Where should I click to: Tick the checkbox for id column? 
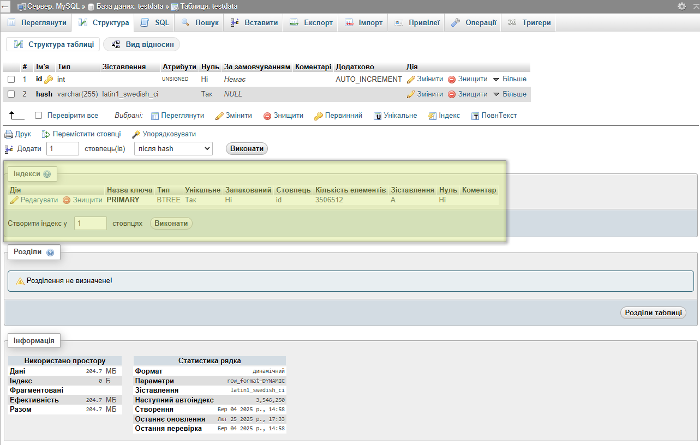coord(11,80)
